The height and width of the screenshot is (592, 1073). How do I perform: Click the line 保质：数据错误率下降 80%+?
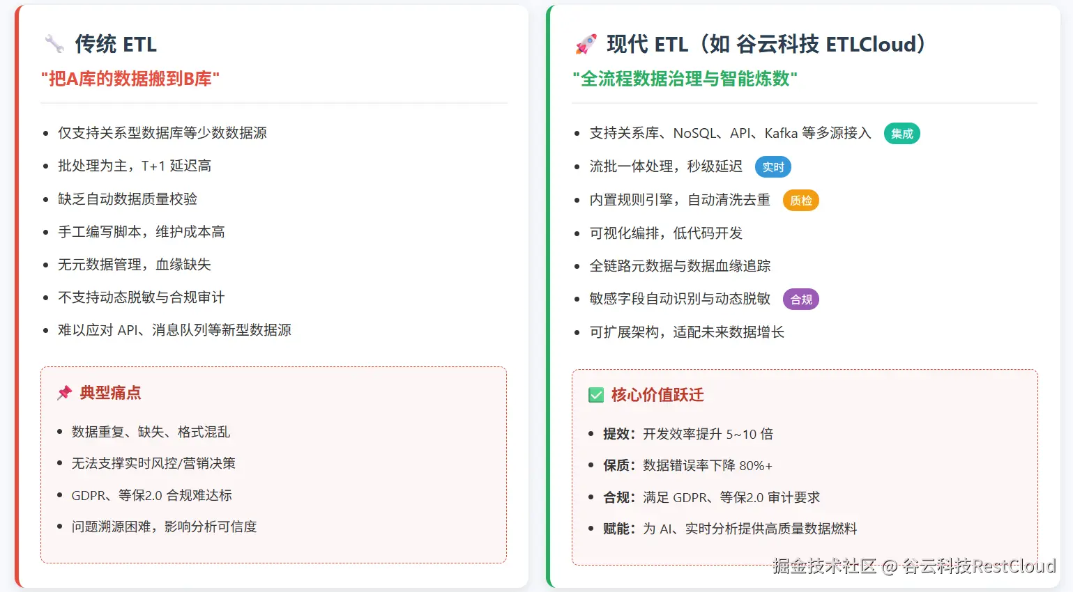(688, 465)
